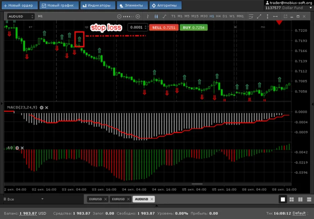Select T1 tick timeframe
Viewport: 314px width, 219px height.
coord(173,16)
